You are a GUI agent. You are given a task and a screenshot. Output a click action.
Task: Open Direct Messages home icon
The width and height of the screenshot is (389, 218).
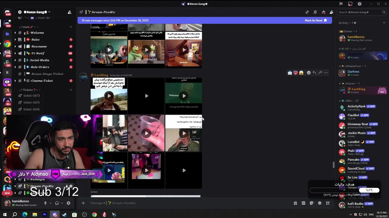click(7, 12)
